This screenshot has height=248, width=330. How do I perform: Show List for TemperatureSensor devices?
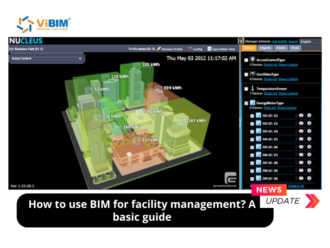coord(271,93)
